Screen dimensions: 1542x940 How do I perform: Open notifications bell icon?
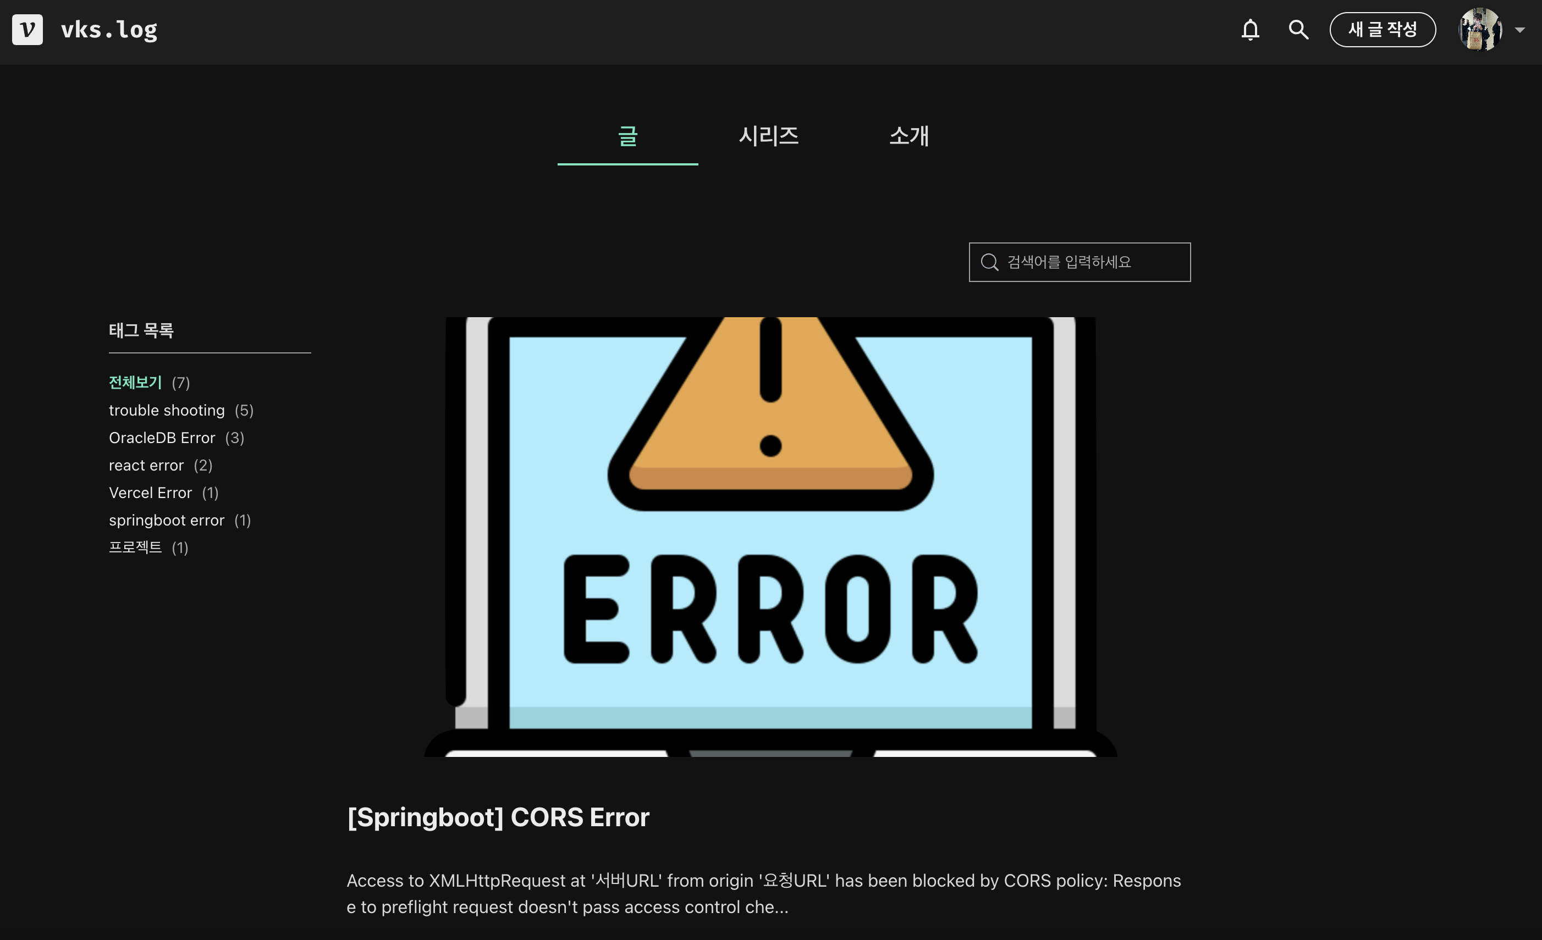pos(1250,29)
